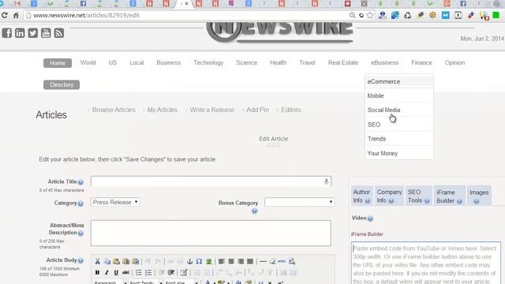Click the help icon beside Article Title
This screenshot has width=505, height=284.
(x=80, y=182)
